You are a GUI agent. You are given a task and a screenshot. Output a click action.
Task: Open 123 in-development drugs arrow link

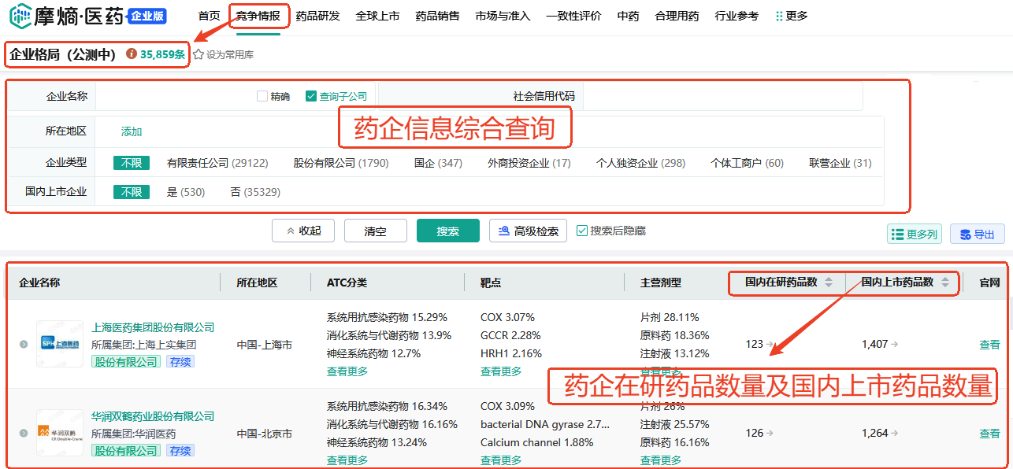pyautogui.click(x=770, y=344)
